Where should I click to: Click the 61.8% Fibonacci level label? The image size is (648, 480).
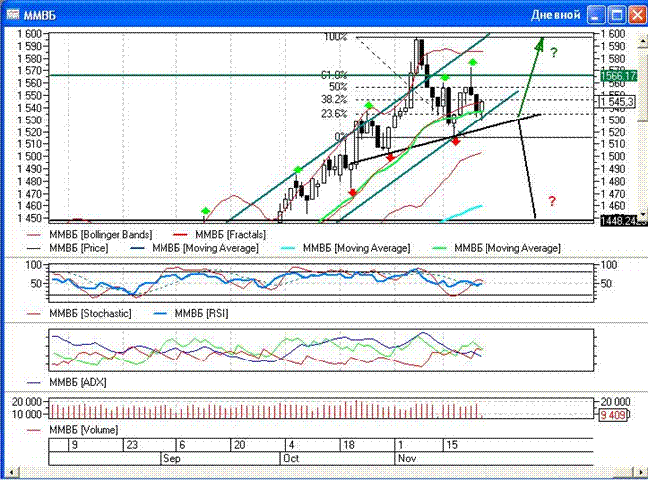pyautogui.click(x=334, y=75)
